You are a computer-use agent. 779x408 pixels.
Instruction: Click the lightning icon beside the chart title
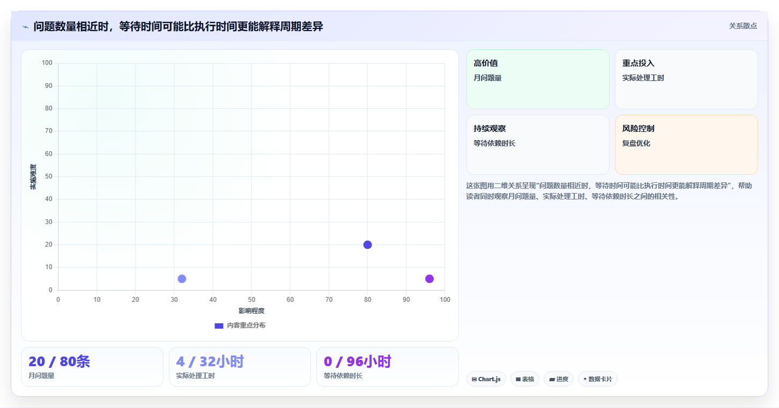pyautogui.click(x=25, y=27)
